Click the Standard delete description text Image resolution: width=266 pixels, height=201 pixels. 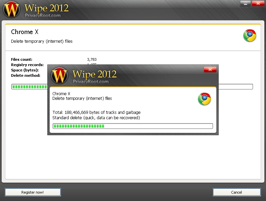click(x=96, y=118)
